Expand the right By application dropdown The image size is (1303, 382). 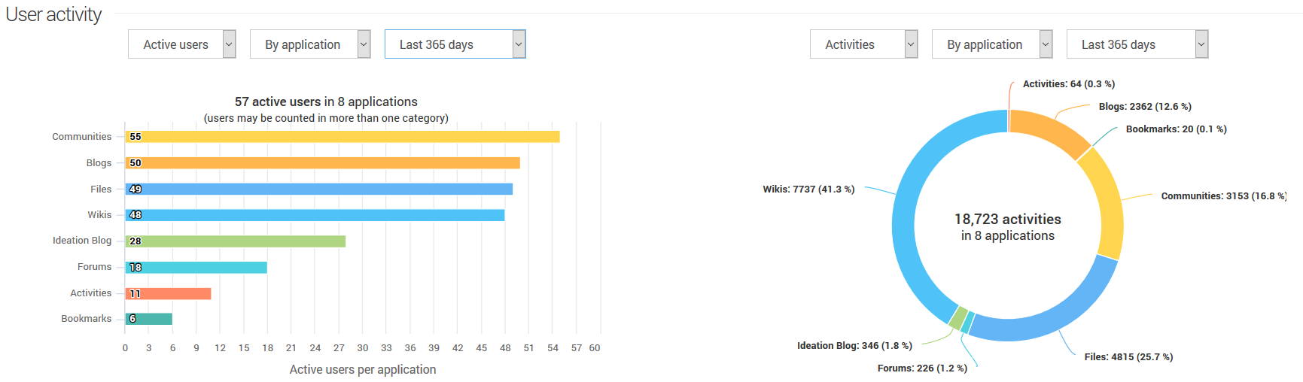991,44
